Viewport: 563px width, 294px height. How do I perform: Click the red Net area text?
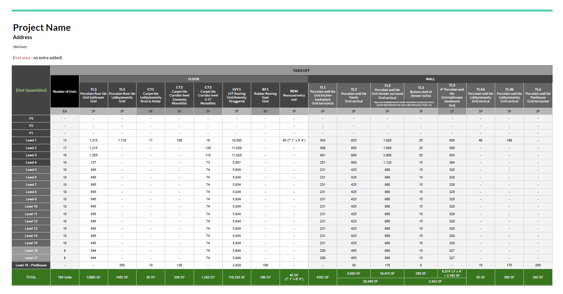[22, 58]
